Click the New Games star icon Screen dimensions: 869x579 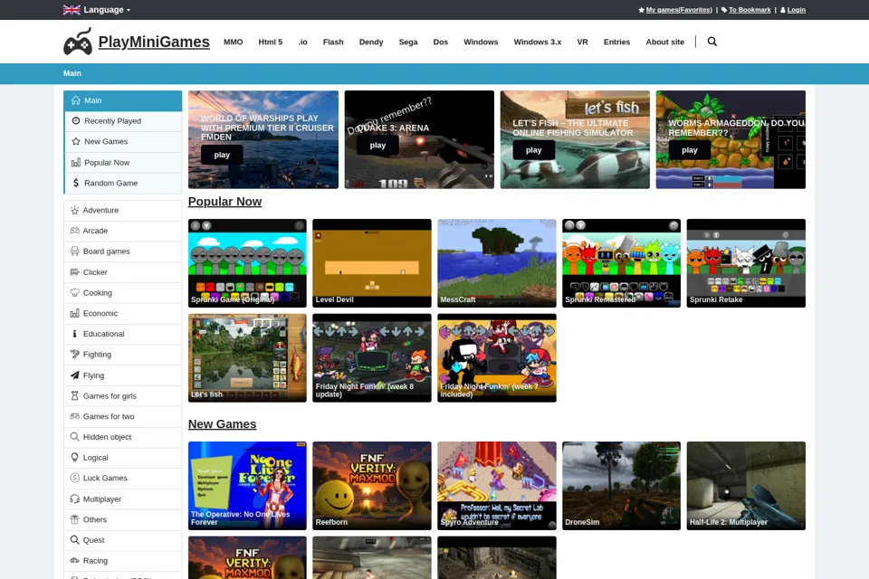point(76,141)
